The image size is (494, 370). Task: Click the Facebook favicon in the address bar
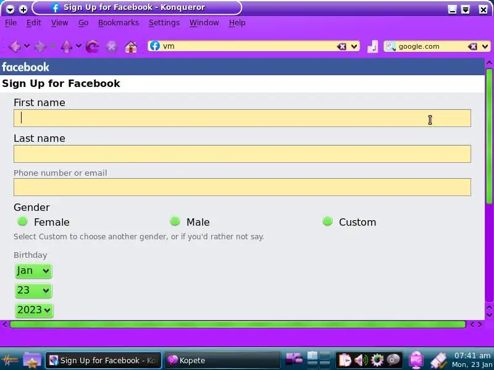point(155,46)
